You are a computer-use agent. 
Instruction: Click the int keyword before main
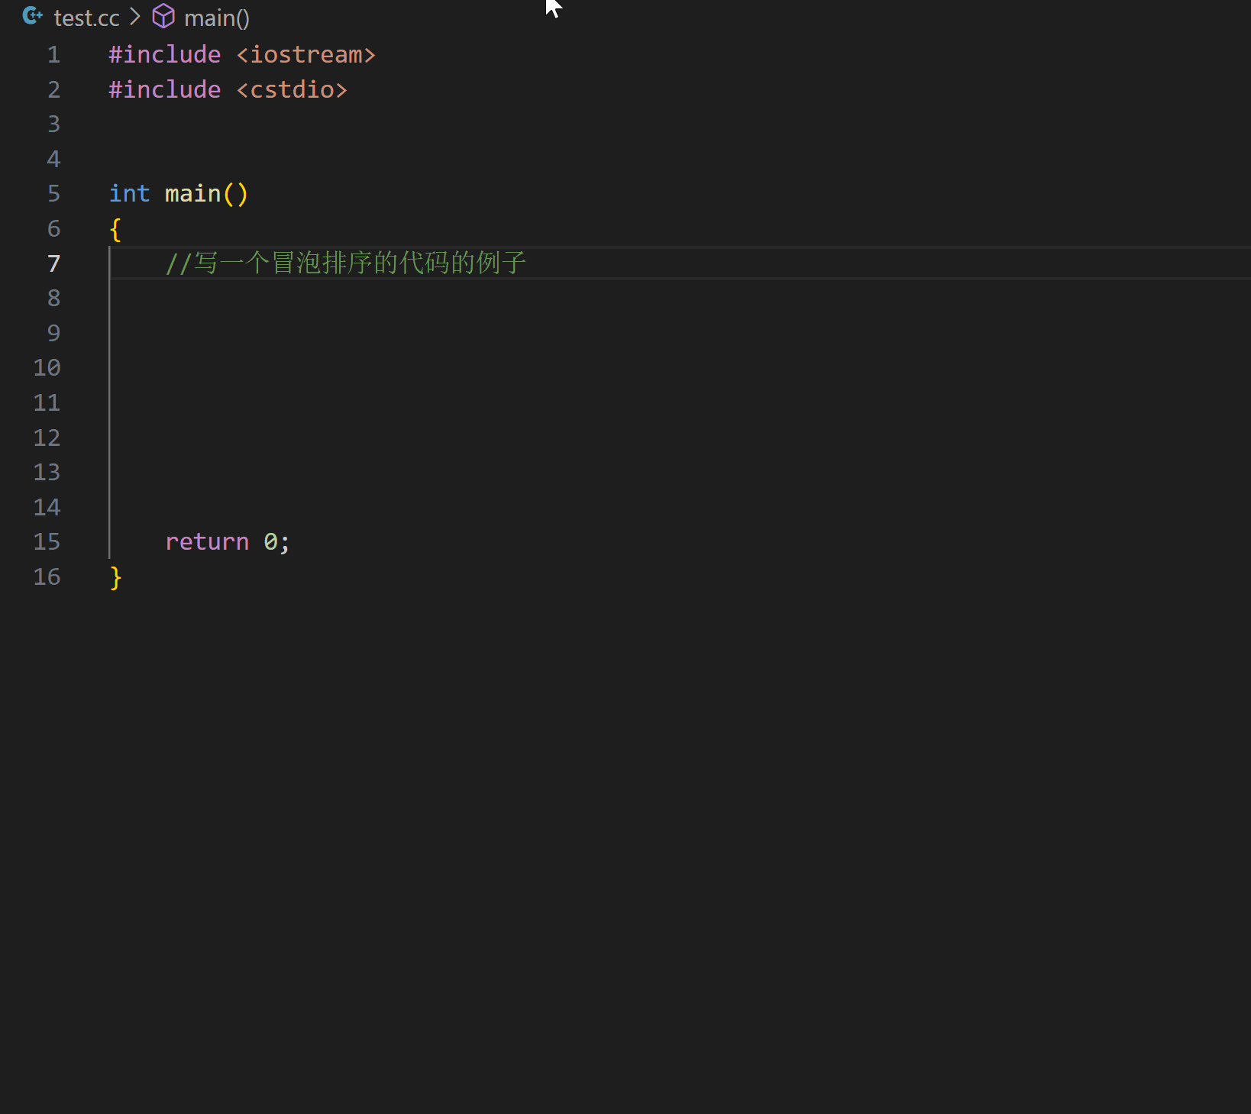click(x=129, y=194)
